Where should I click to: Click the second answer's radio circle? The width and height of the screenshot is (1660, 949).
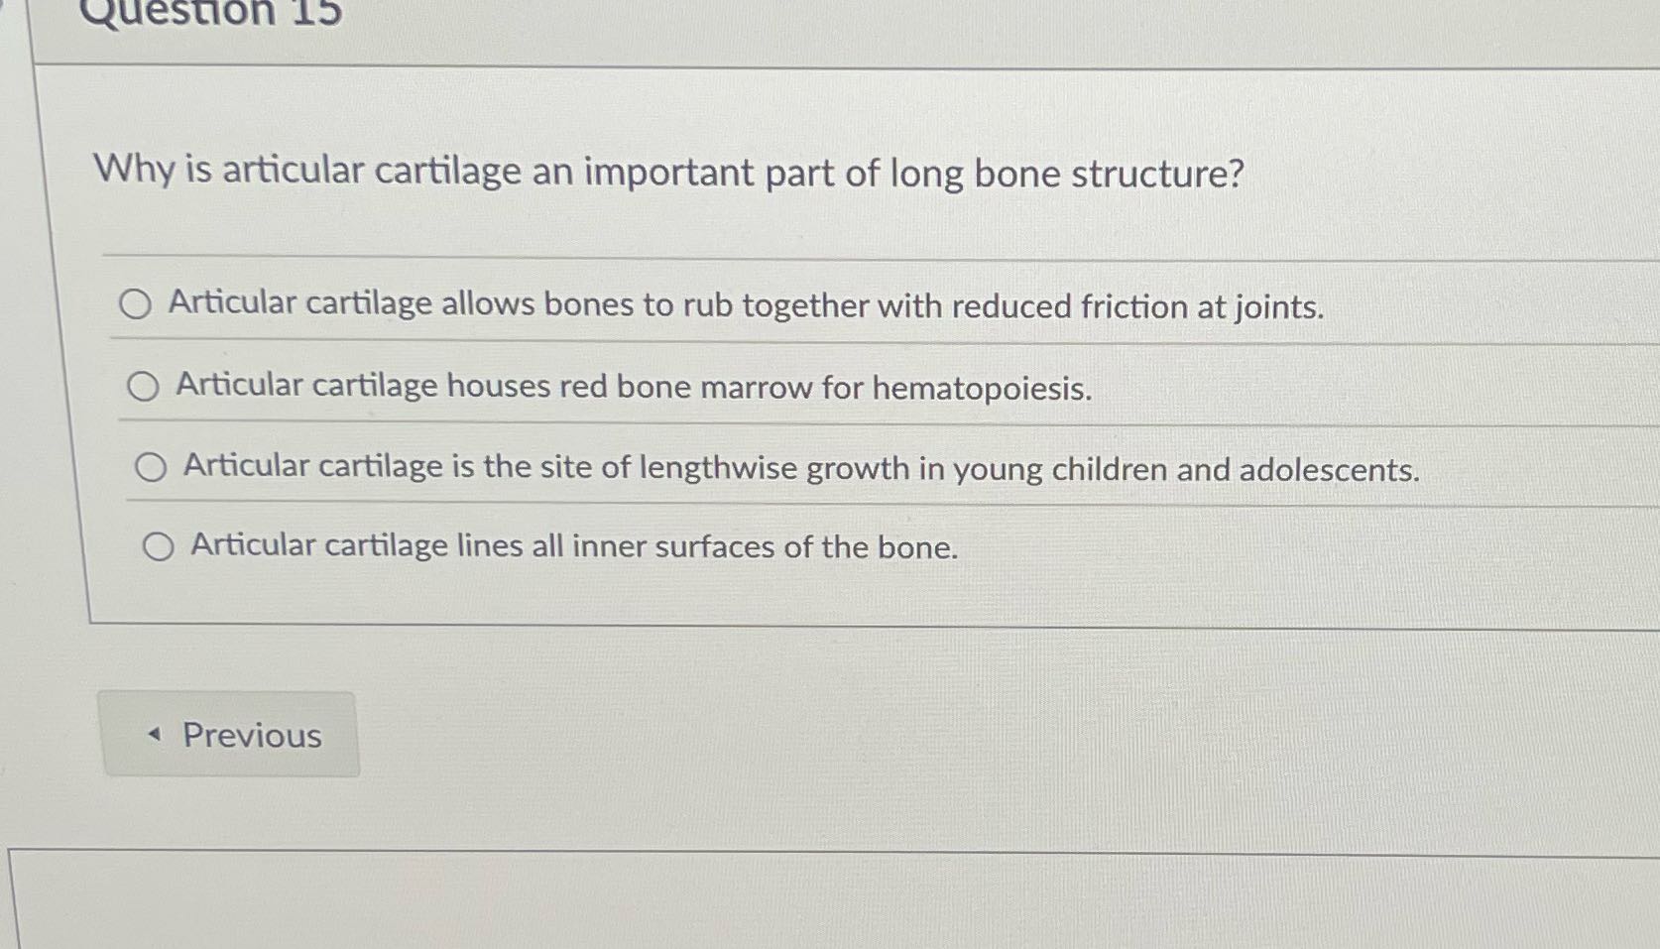[x=145, y=386]
